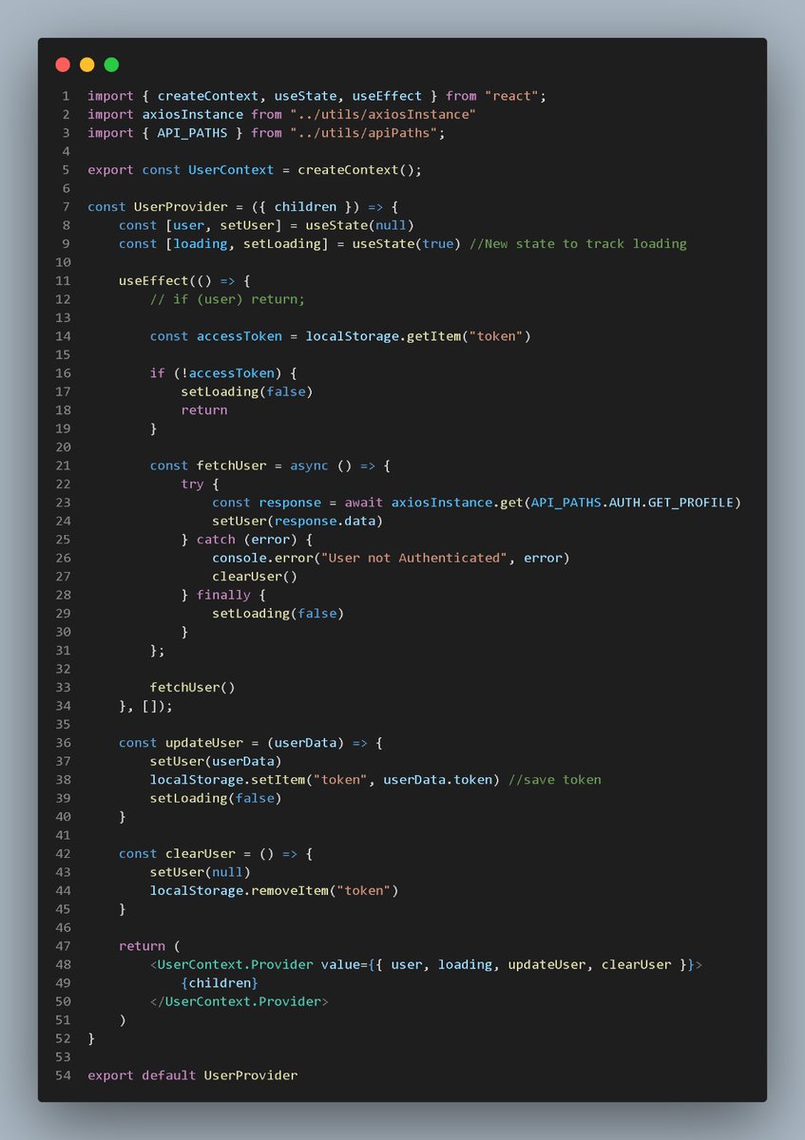Click the green maximize traffic light
The width and height of the screenshot is (805, 1140).
point(111,64)
